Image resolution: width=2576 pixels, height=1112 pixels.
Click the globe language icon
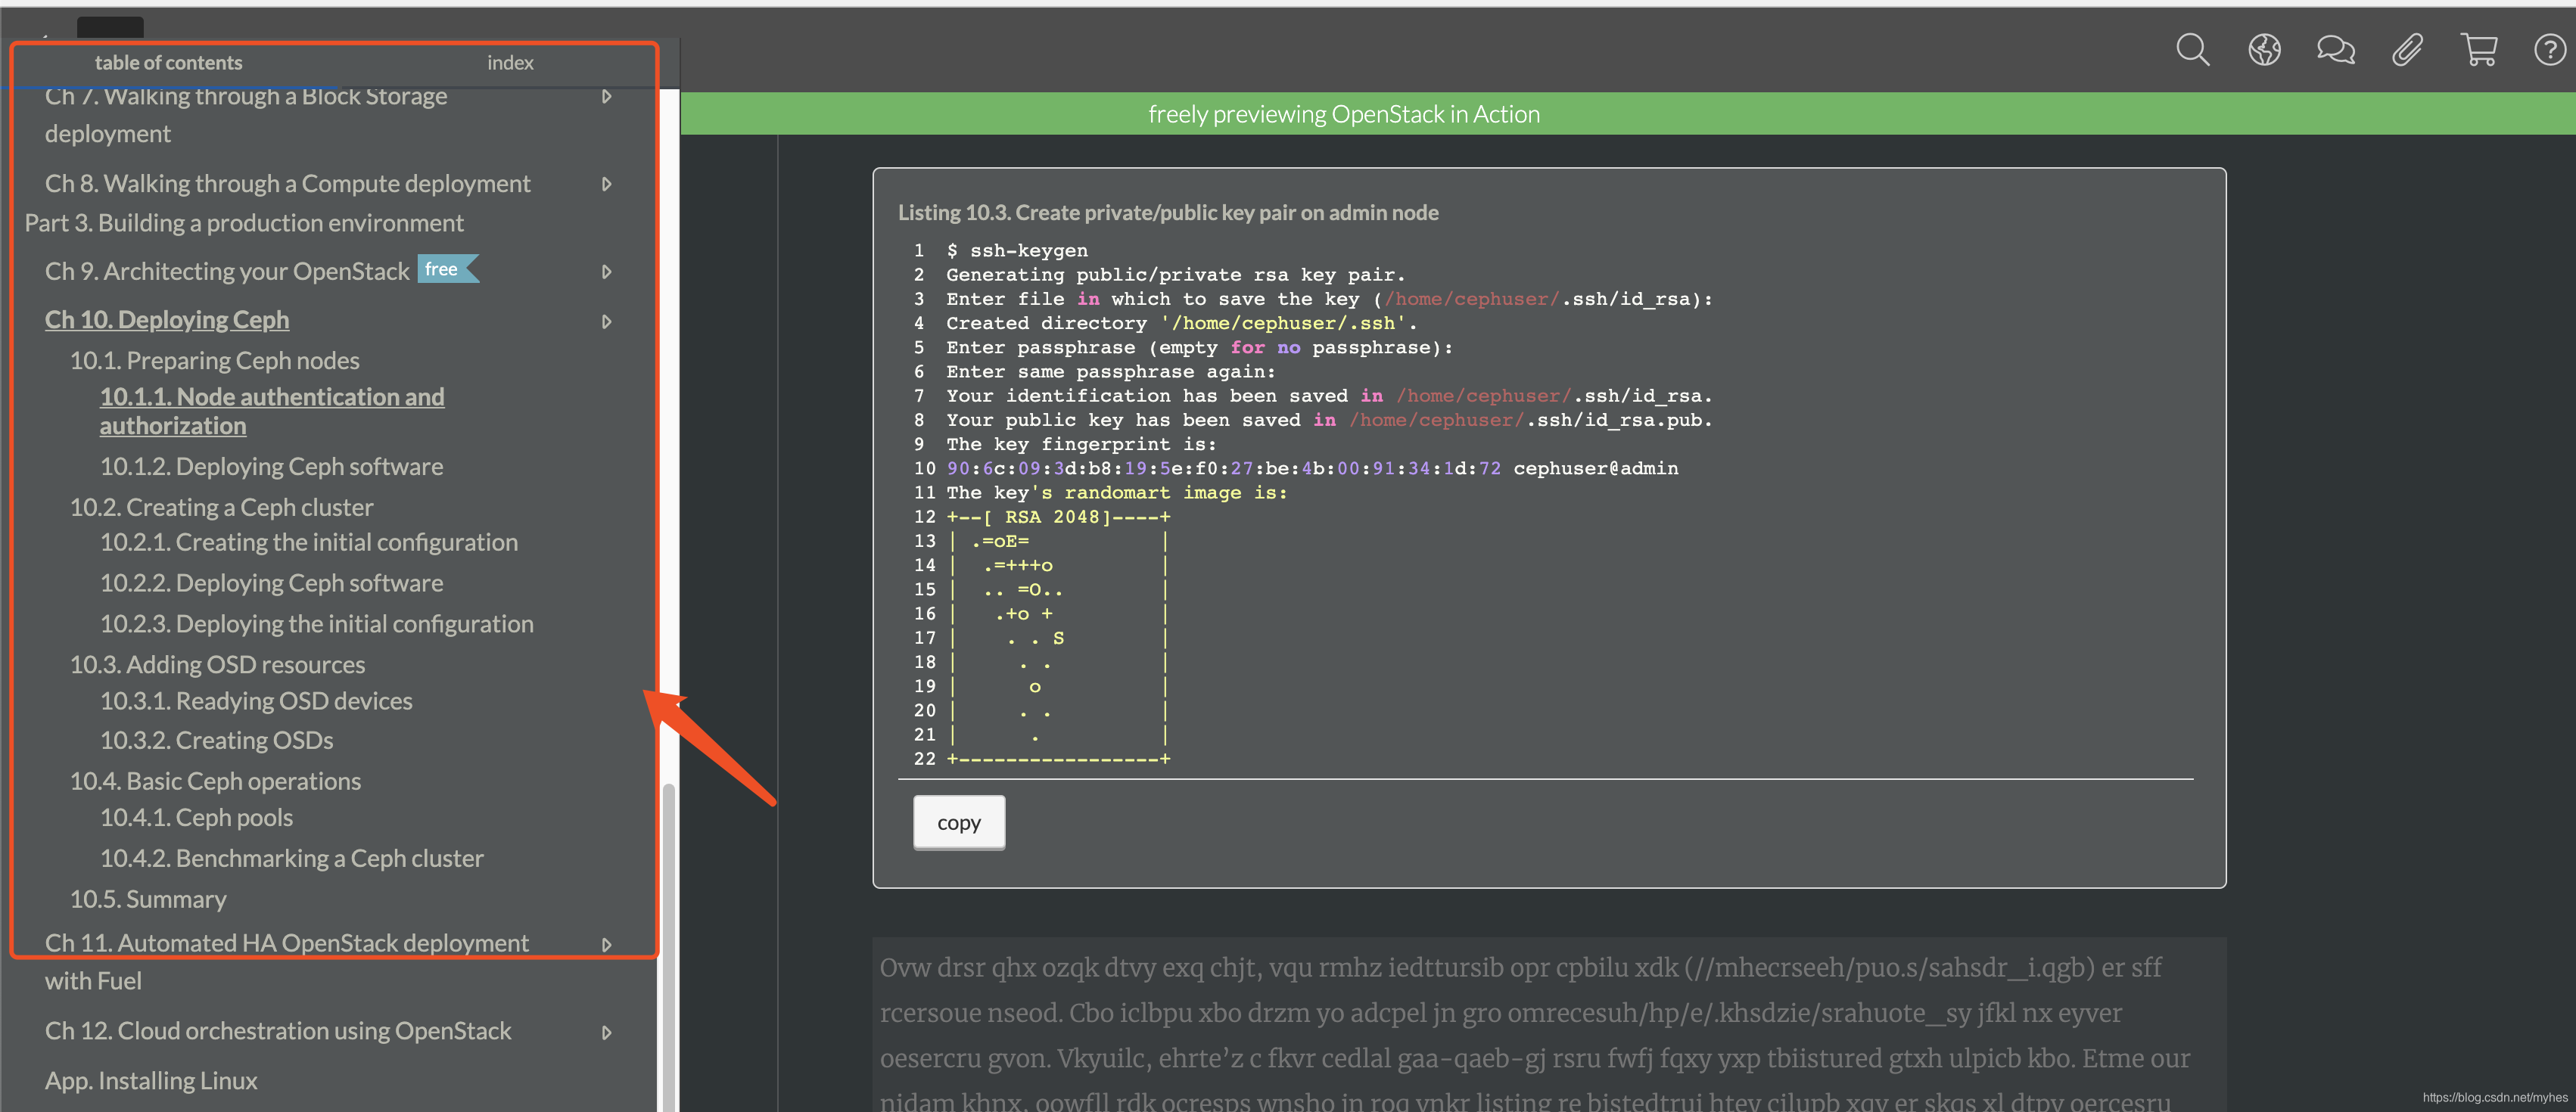2264,49
